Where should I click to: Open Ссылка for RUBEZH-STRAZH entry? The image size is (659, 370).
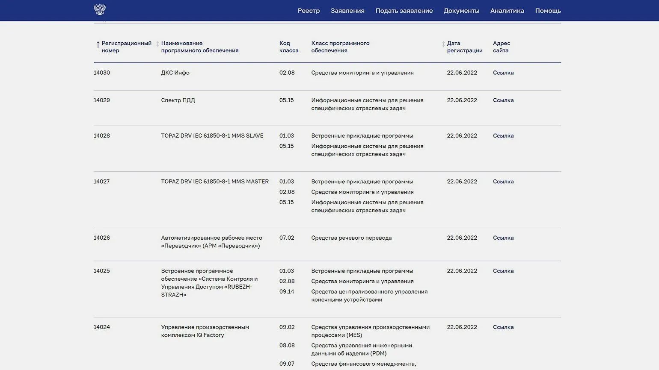tap(503, 271)
